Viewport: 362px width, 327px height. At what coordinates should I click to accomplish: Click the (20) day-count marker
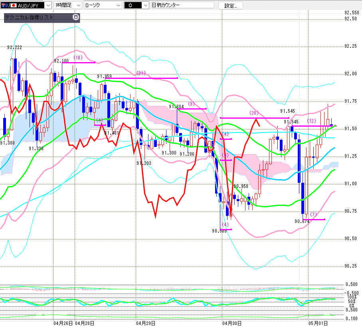[x=254, y=113]
